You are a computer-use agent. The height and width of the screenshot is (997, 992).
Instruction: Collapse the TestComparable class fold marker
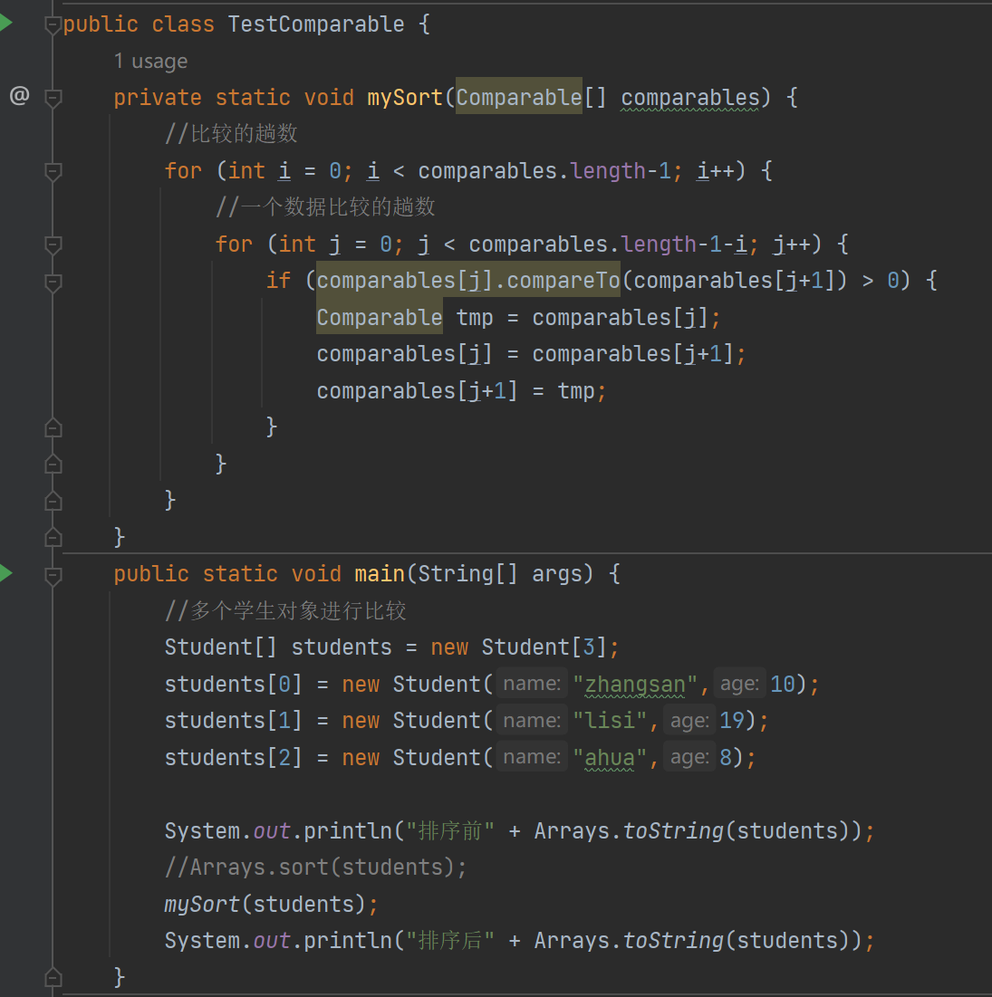click(x=53, y=24)
